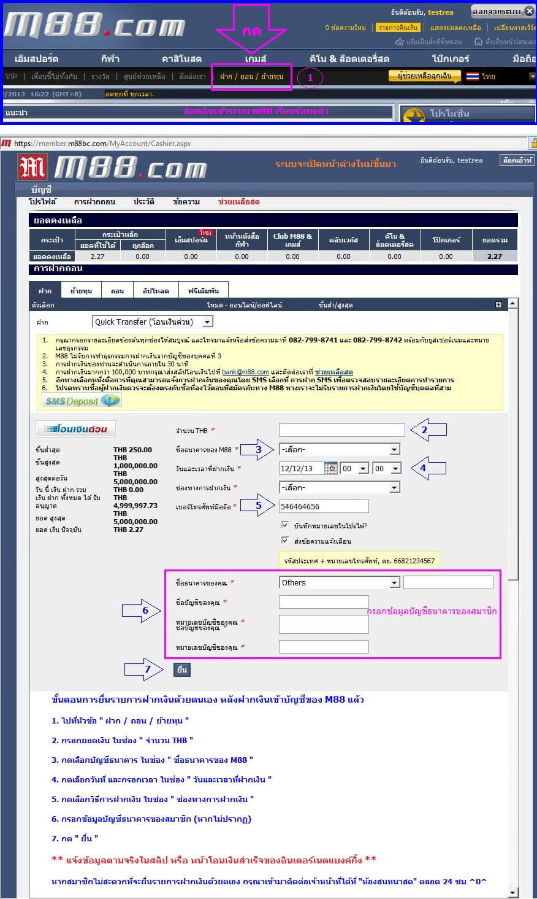Click the gold star promotion icon
Screen dimensions: 537x899
pyautogui.click(x=414, y=117)
